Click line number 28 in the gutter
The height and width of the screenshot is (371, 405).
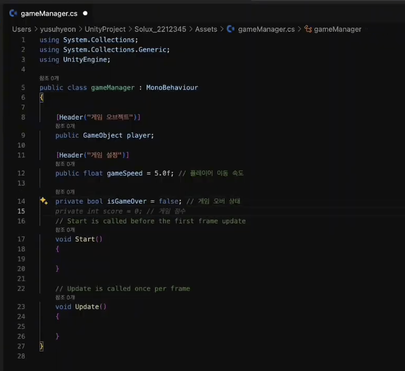(21, 356)
